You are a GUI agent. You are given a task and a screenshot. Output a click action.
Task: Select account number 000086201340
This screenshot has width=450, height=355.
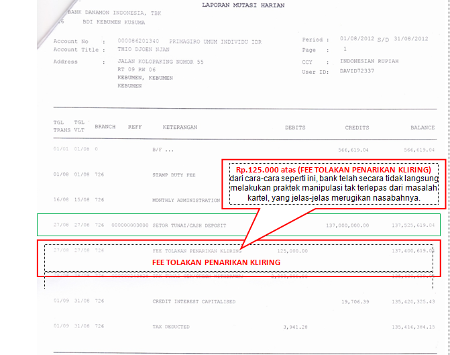click(138, 41)
